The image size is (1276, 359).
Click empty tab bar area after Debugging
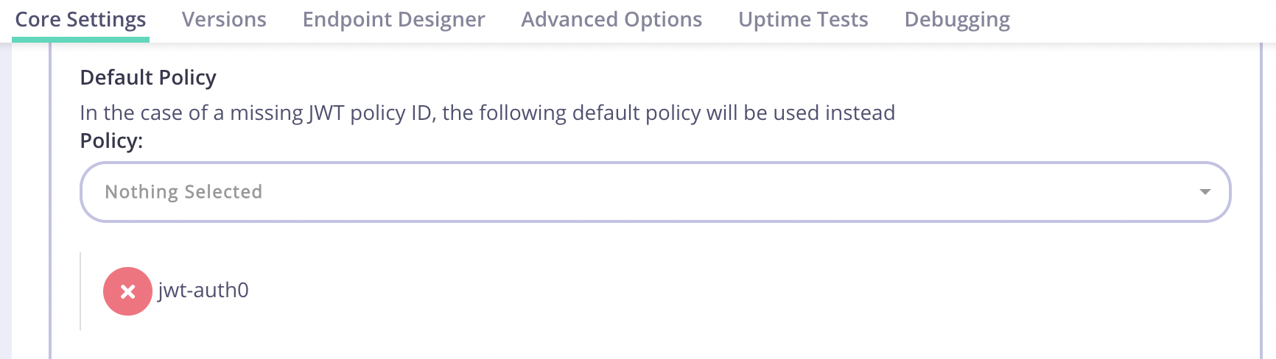click(x=1142, y=20)
